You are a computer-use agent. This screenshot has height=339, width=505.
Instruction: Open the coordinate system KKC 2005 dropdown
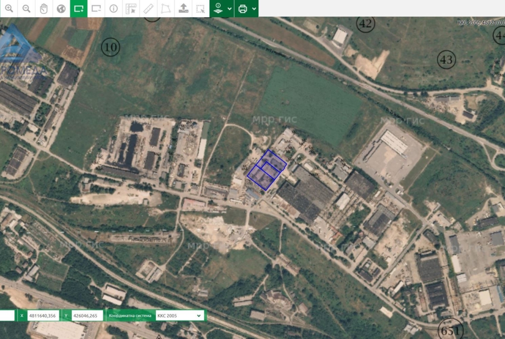[x=179, y=316]
